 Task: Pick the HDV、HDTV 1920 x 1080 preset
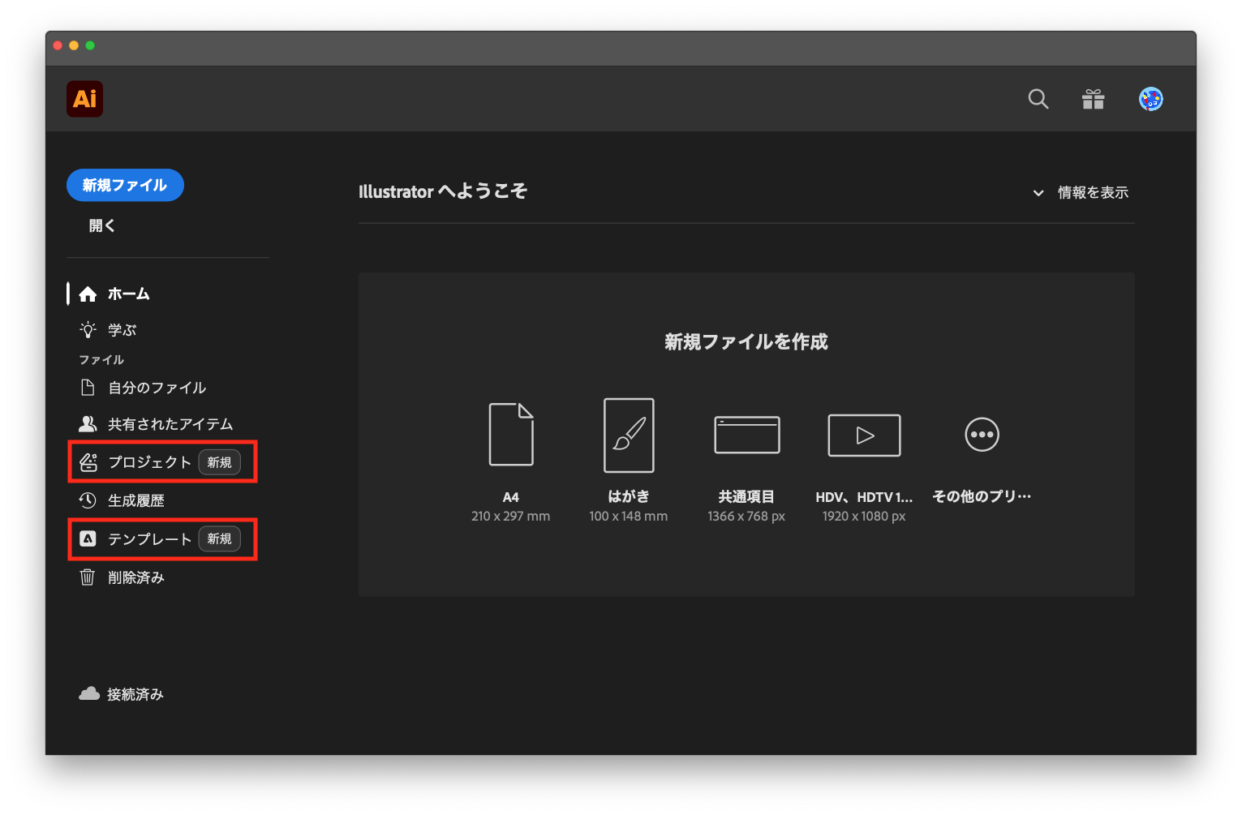[x=863, y=435]
